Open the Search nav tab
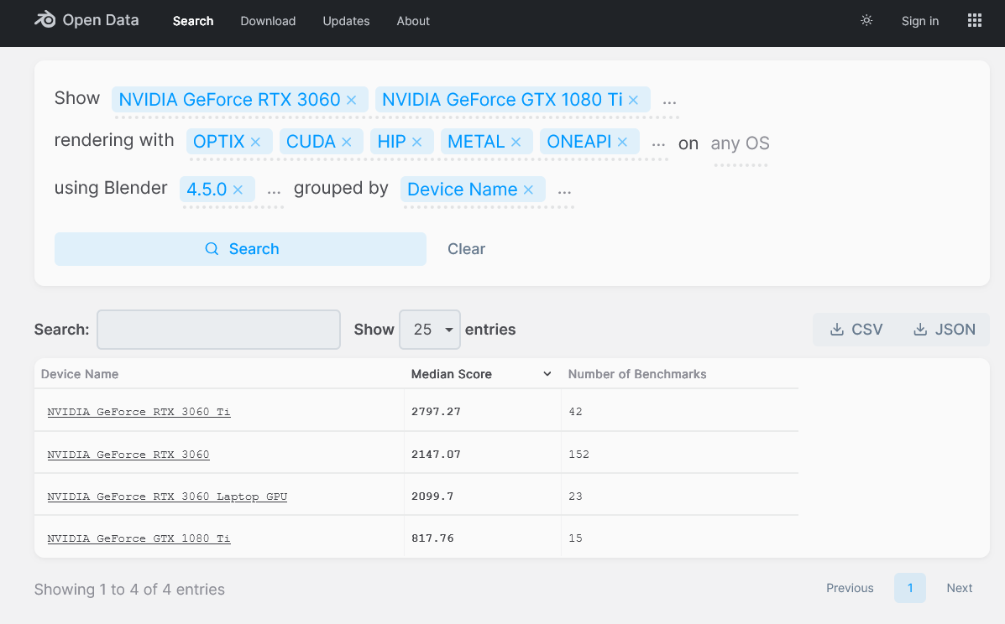 coord(193,21)
